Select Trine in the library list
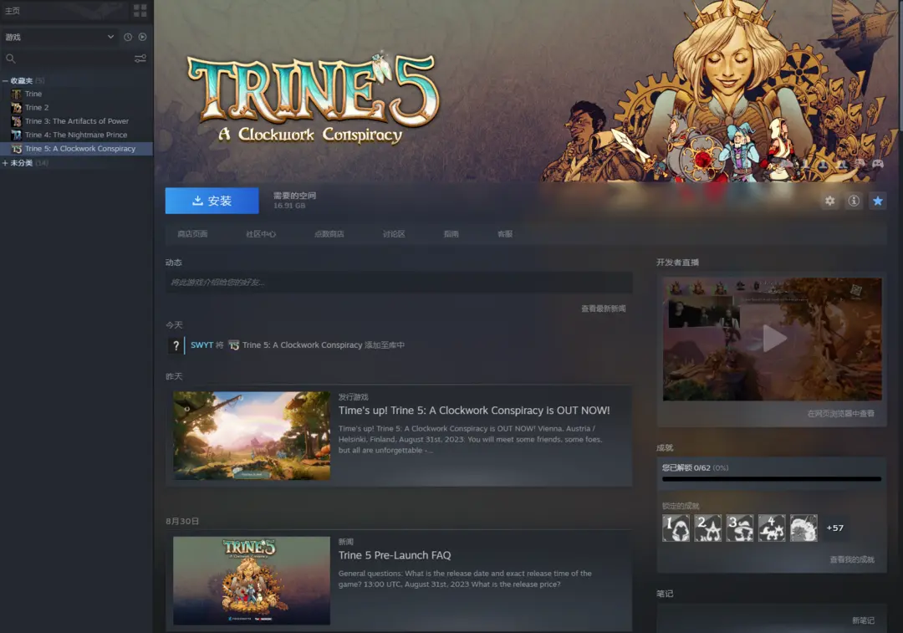Screen dimensions: 903x633 33,94
